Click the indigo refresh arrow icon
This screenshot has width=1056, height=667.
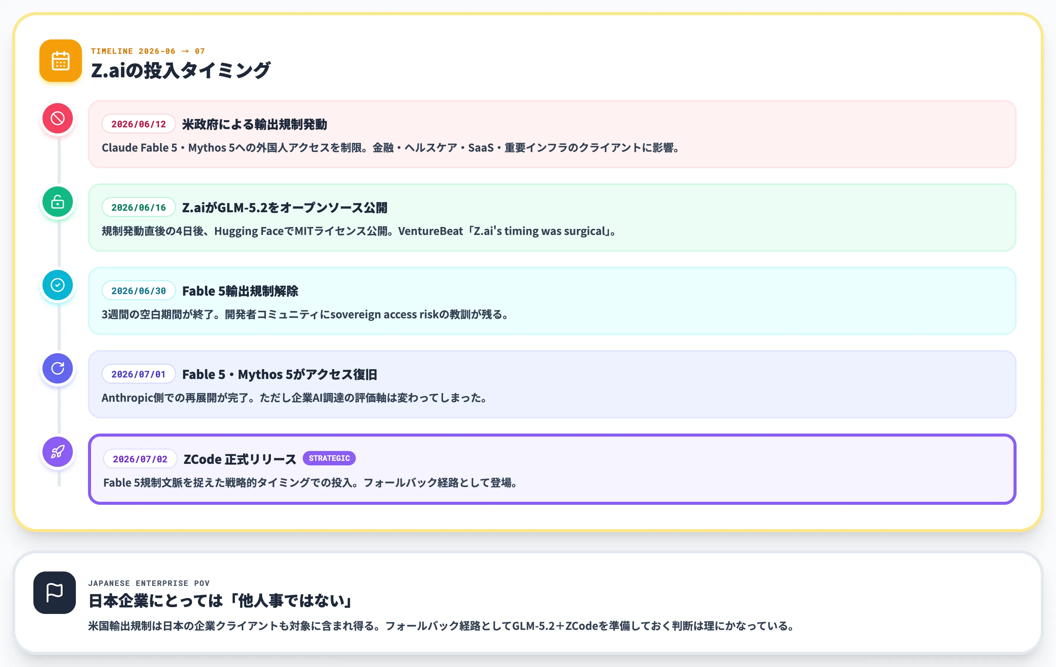coord(57,368)
